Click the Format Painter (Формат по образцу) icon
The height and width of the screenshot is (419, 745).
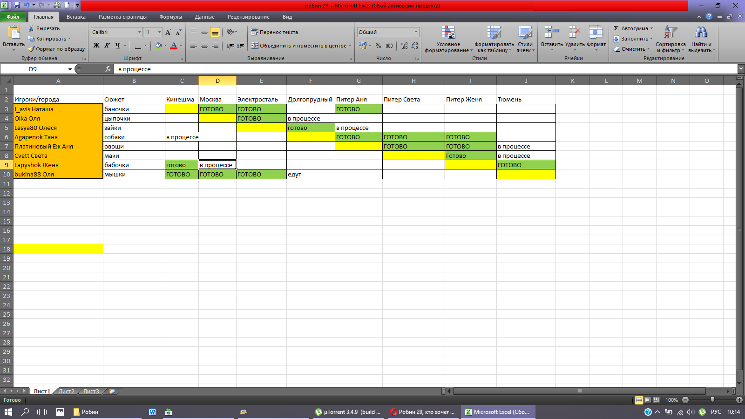pos(31,49)
